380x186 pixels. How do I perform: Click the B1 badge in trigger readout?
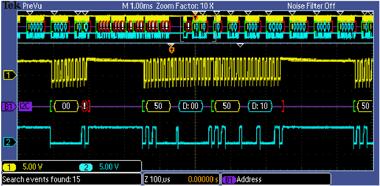[x=229, y=180]
